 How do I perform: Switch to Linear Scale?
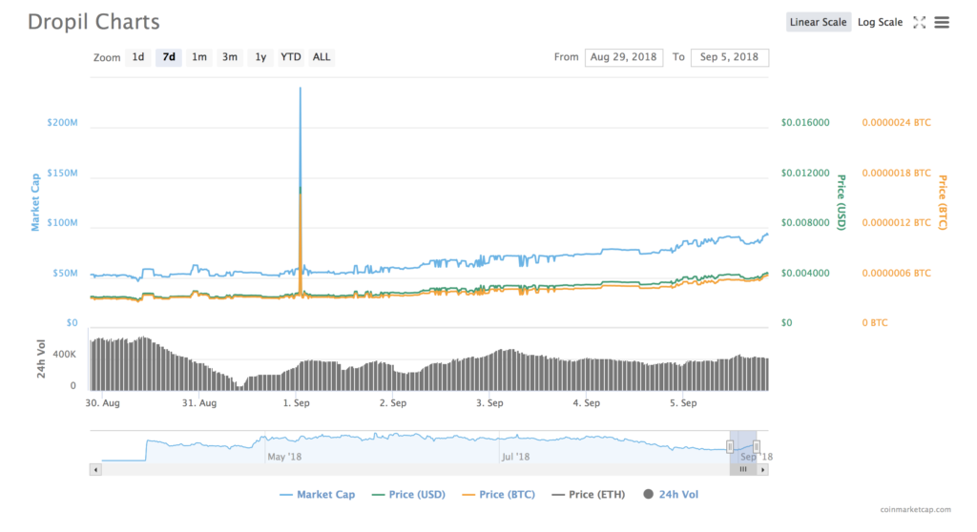coord(819,22)
